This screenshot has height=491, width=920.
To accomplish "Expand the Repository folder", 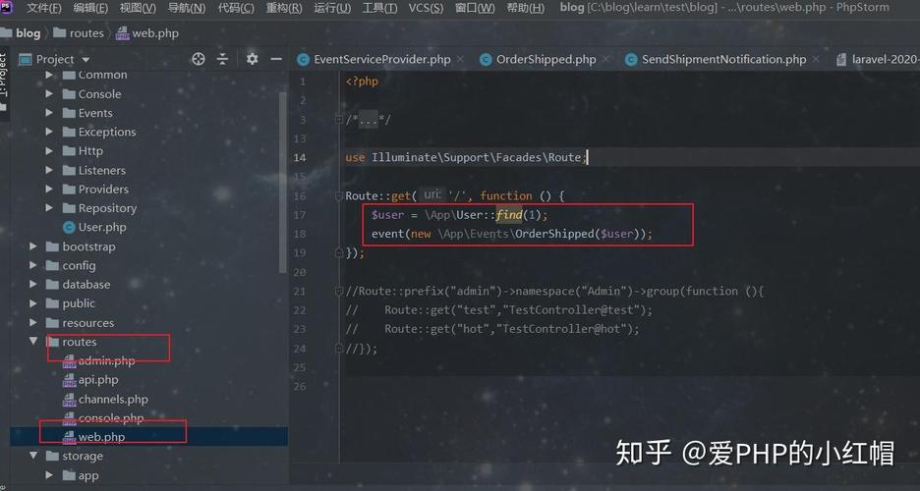I will point(49,208).
